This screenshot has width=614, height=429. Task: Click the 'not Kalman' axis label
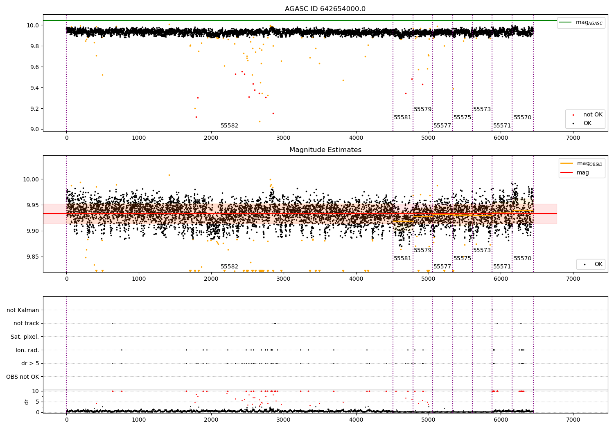coord(23,310)
